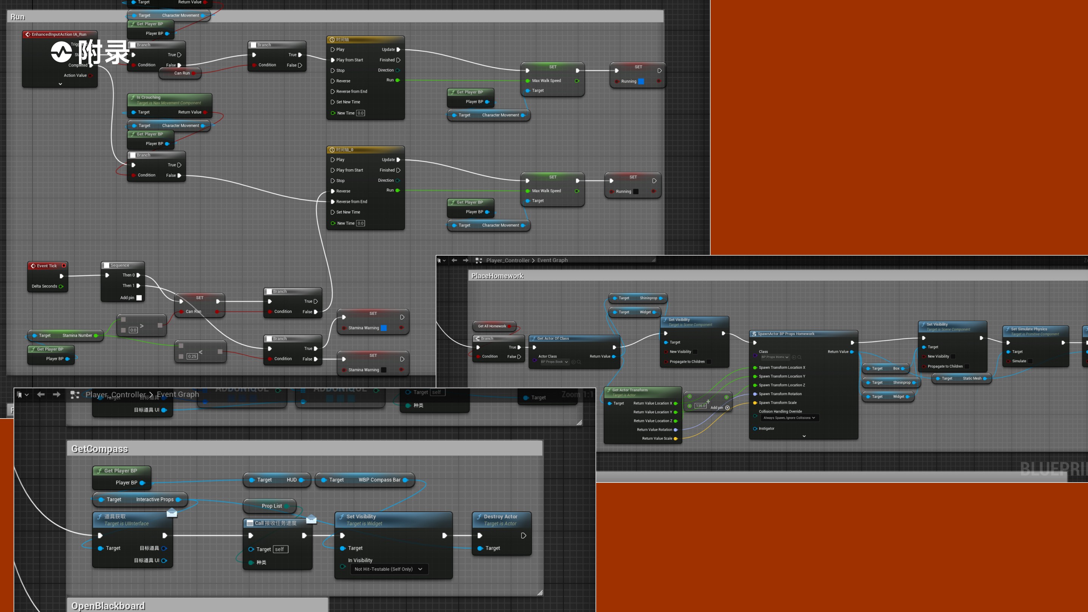Click New Time value field on 时间轴_0
The image size is (1088, 612).
pyautogui.click(x=360, y=223)
